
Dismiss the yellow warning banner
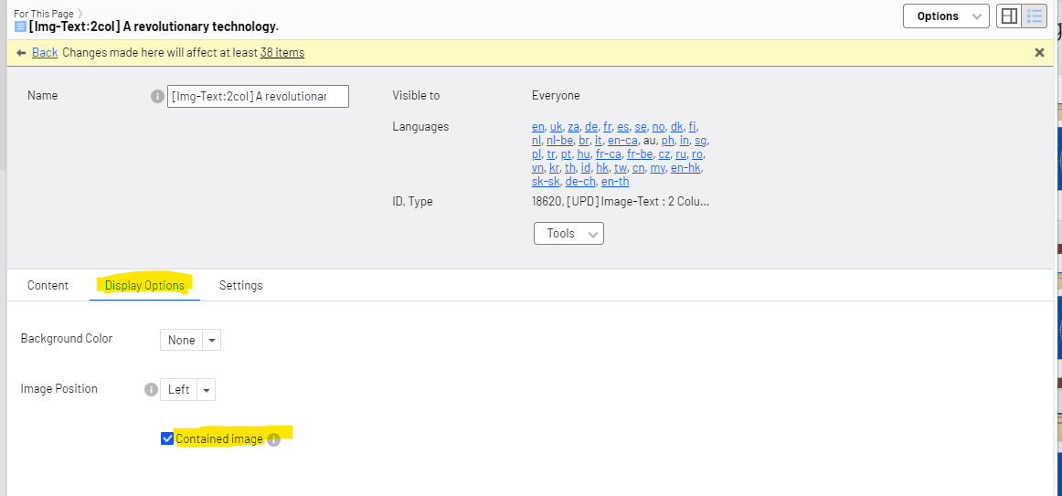tap(1039, 53)
